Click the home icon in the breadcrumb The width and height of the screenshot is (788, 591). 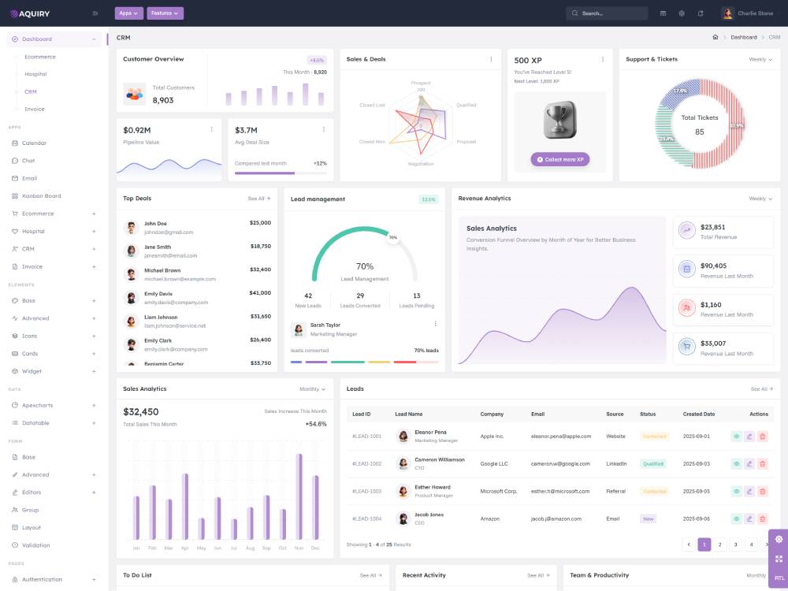(715, 37)
